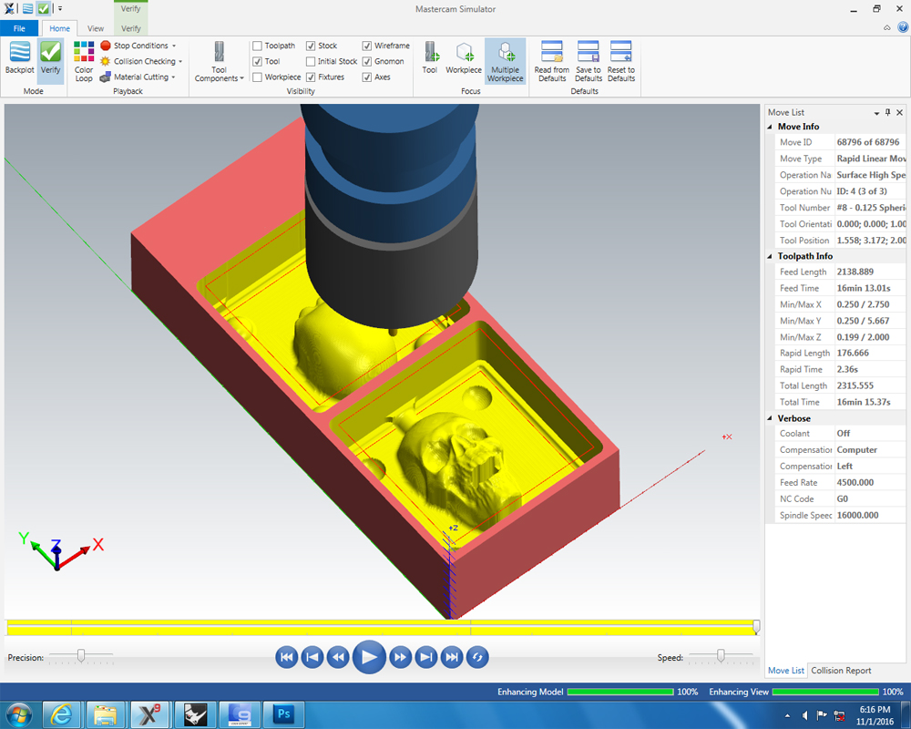Open Mastercam X9 from taskbar

[x=150, y=714]
